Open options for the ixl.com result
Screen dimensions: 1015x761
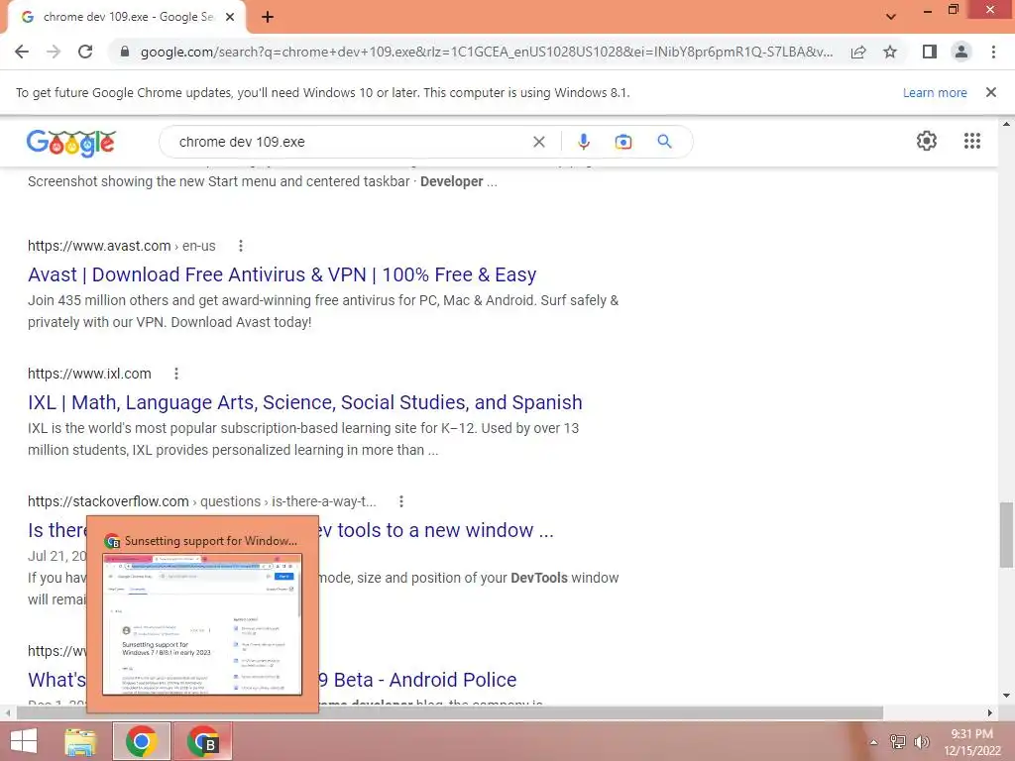(176, 374)
